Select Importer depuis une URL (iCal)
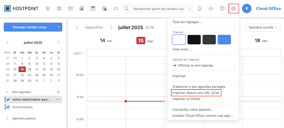Viewport: 284px width, 128px height. [196, 93]
